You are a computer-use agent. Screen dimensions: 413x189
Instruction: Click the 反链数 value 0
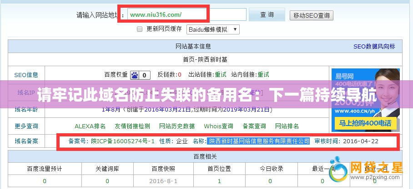[x=180, y=75]
